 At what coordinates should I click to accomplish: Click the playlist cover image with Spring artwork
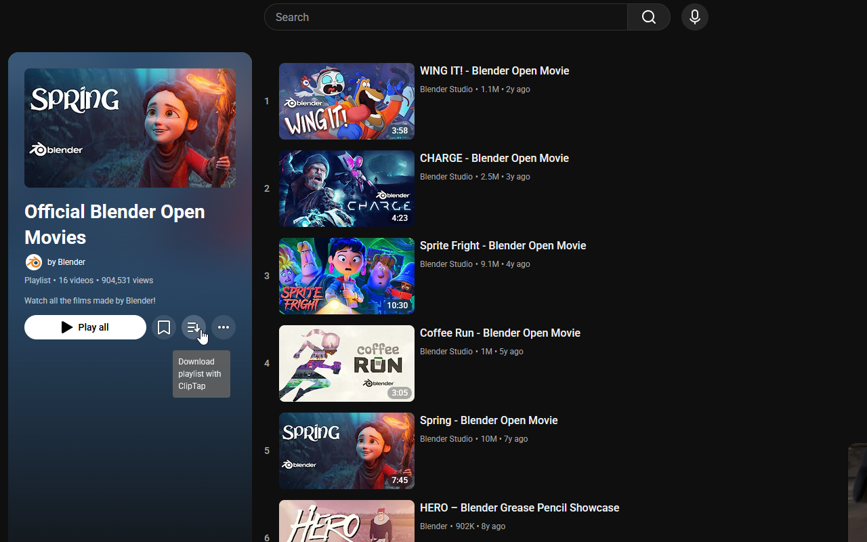pos(130,128)
